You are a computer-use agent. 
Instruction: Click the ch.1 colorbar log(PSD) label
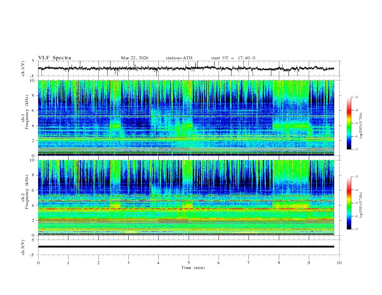[361, 126]
